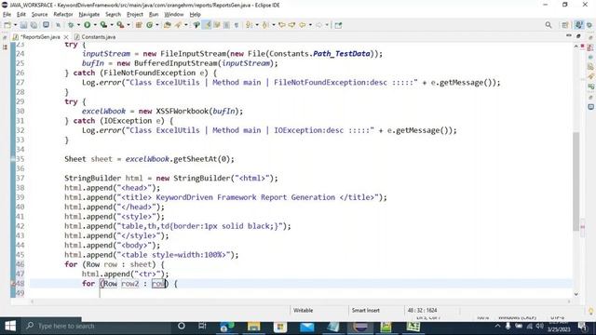The height and width of the screenshot is (335, 596).
Task: Click the Coverage run icon
Action: 103,25
